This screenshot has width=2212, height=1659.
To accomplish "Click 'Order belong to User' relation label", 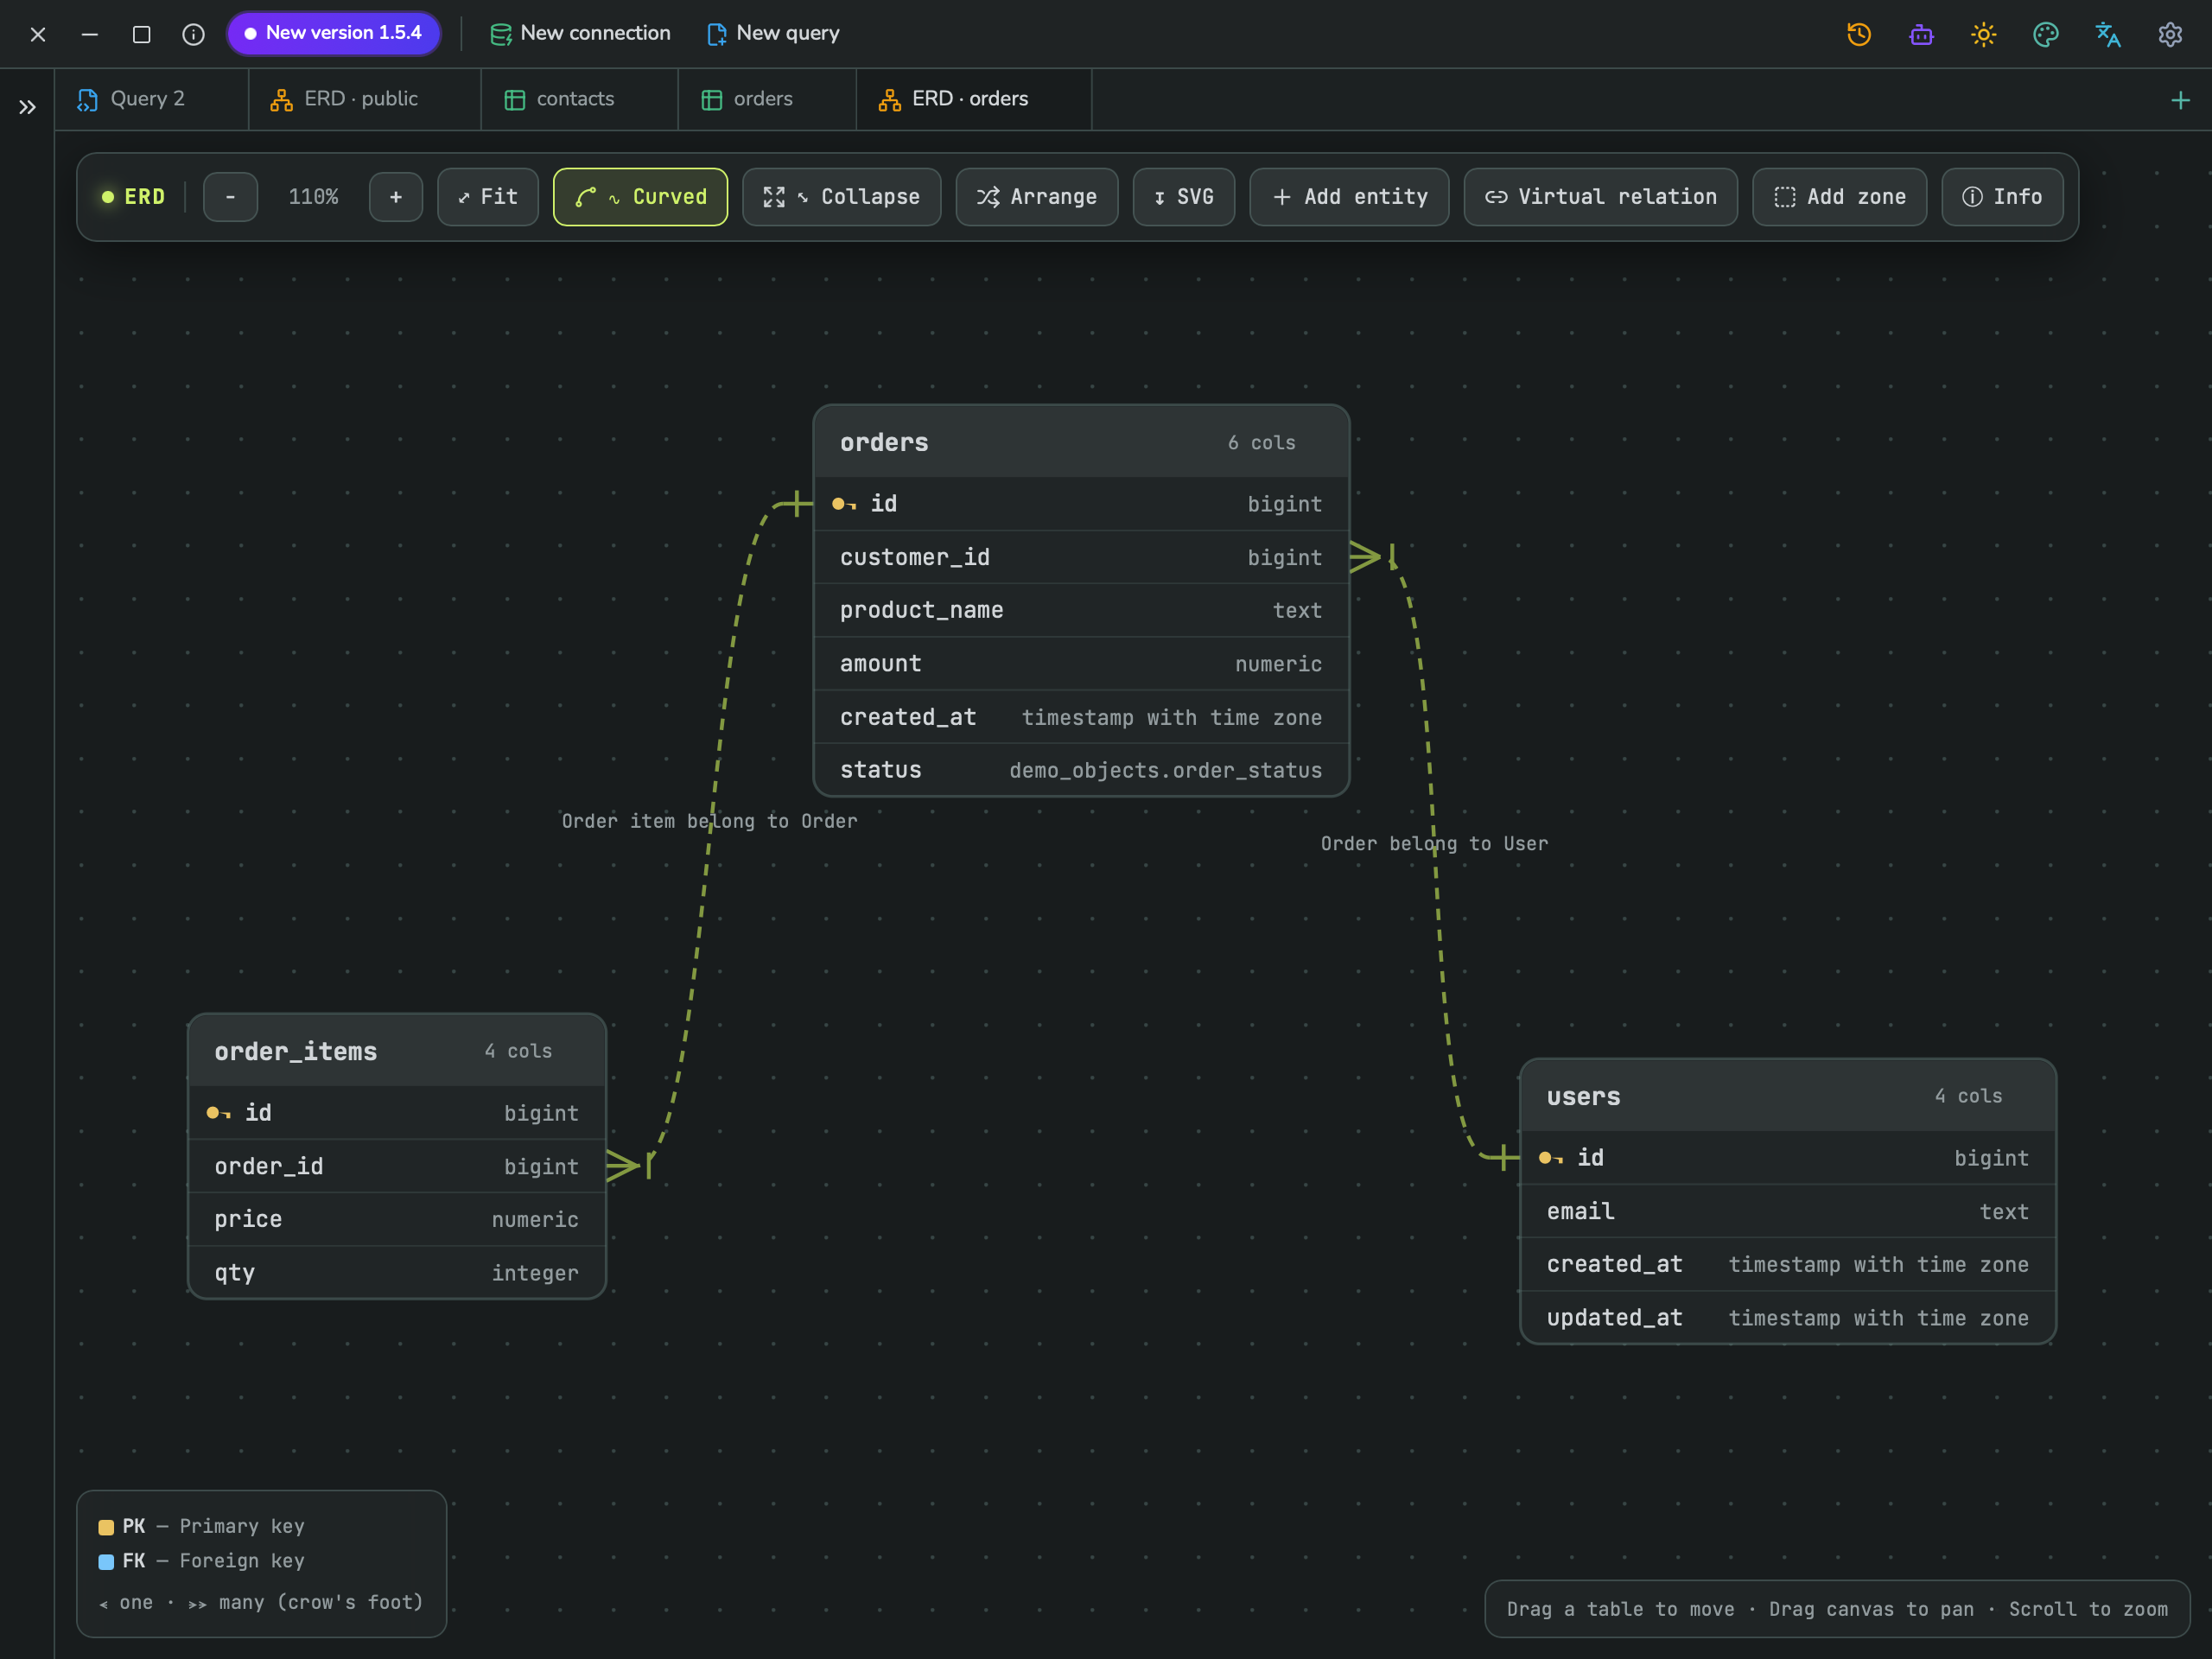I will pyautogui.click(x=1434, y=843).
